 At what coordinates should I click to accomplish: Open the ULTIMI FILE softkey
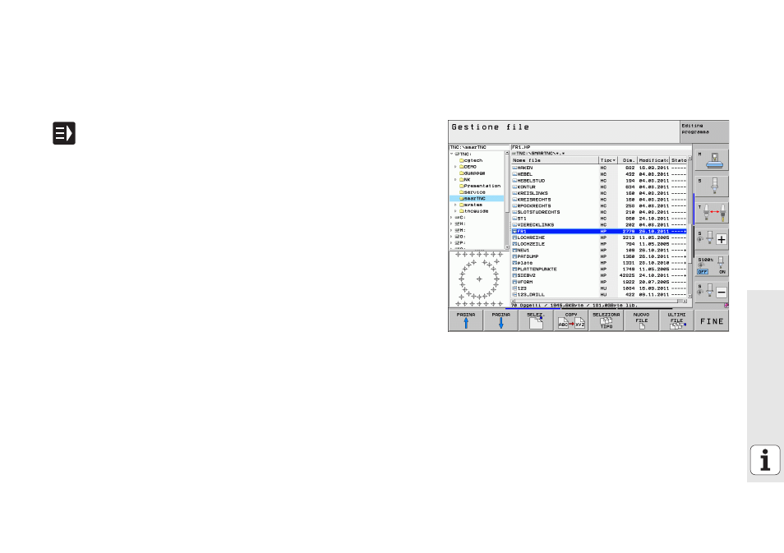click(676, 320)
